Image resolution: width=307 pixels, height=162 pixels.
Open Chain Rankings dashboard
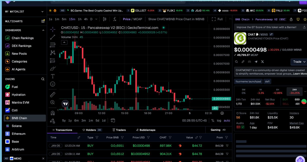(x=23, y=38)
